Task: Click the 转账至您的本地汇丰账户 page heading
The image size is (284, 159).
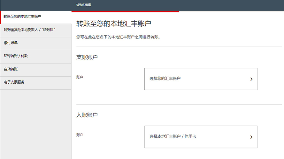Action: click(x=113, y=24)
